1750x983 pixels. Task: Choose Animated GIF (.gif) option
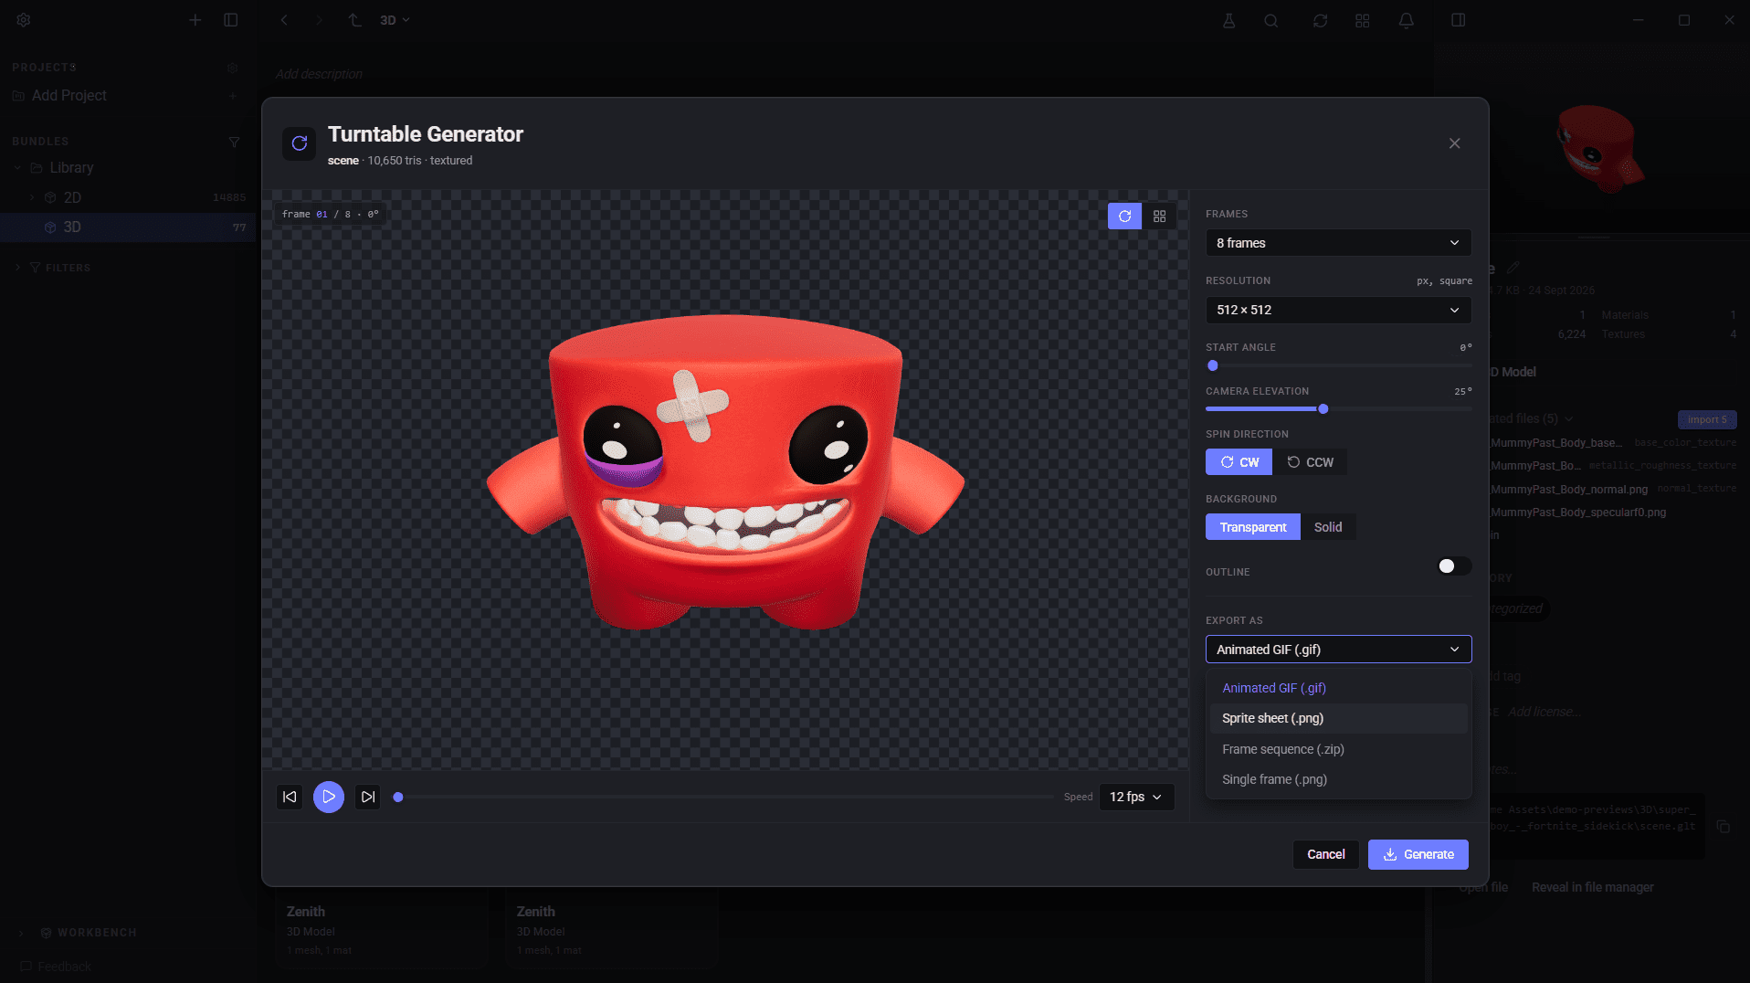coord(1338,688)
